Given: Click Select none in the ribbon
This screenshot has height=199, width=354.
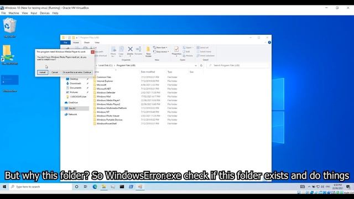Looking at the screenshot, I should point(204,51).
